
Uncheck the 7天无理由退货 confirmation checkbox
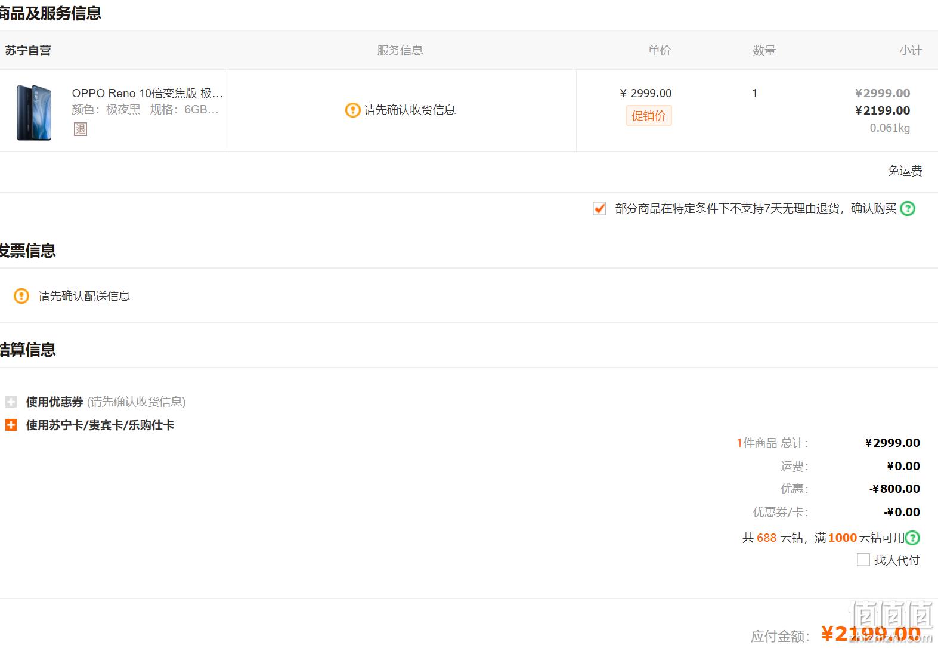click(x=599, y=208)
